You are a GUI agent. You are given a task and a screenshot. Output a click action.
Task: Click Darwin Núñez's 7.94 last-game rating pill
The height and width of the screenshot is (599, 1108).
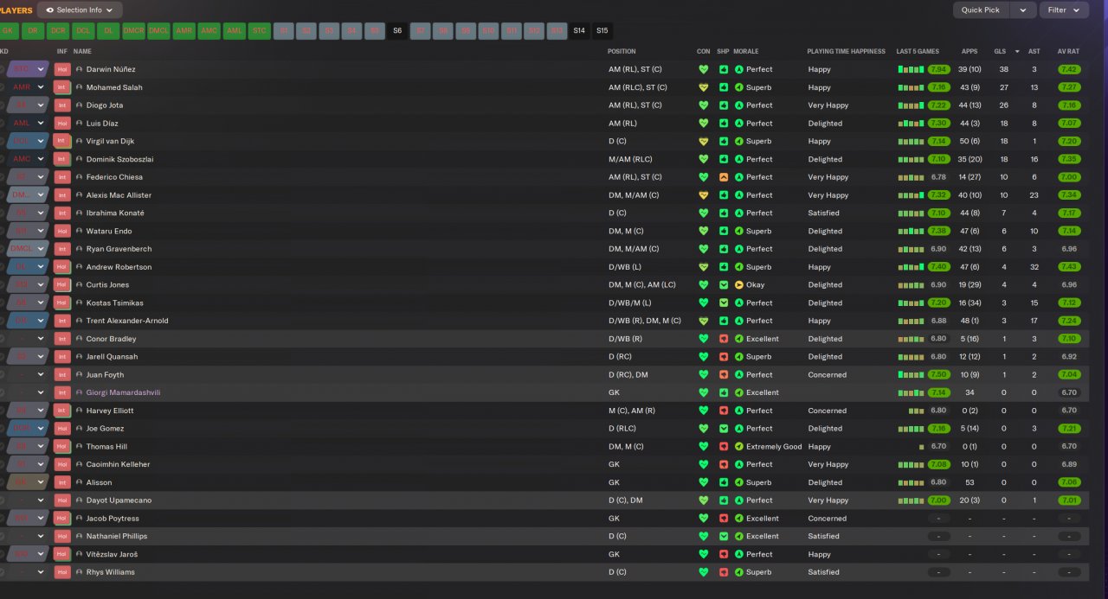938,69
